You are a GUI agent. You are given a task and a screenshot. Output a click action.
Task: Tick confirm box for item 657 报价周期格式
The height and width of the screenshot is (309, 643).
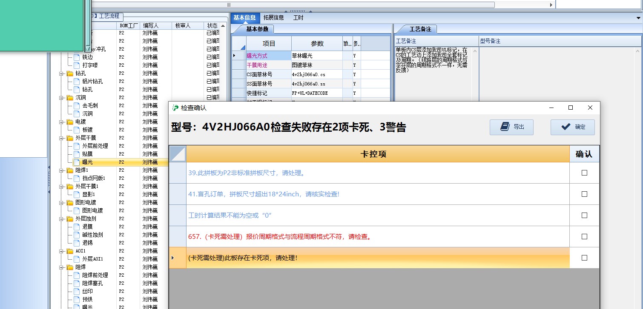(x=584, y=236)
